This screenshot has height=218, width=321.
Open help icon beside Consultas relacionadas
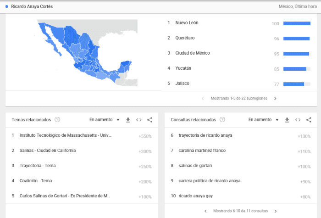222,120
